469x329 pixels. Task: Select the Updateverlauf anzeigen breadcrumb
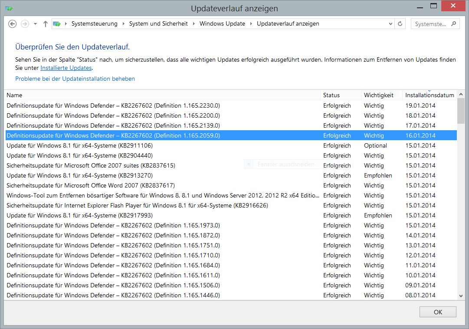tap(288, 23)
